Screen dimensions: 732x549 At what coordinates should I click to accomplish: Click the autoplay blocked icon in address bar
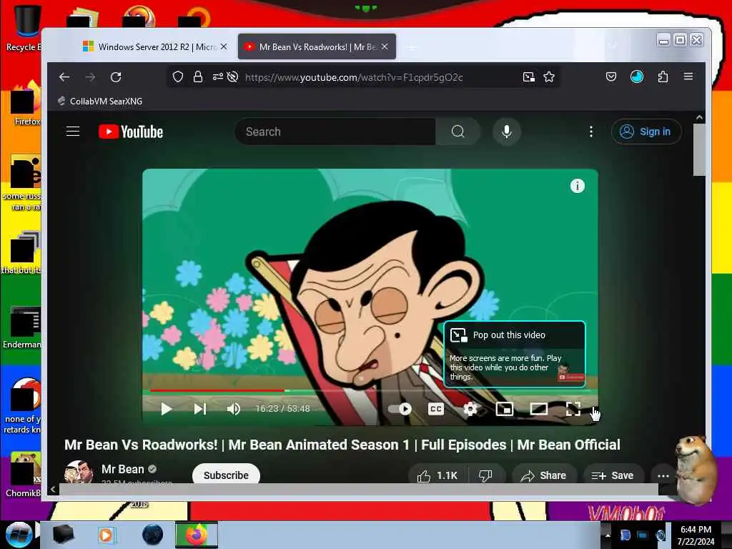coord(232,77)
